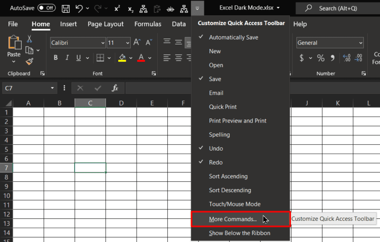Select Show Below the Ribbon
Screen dimensions: 380x242
tap(240, 233)
